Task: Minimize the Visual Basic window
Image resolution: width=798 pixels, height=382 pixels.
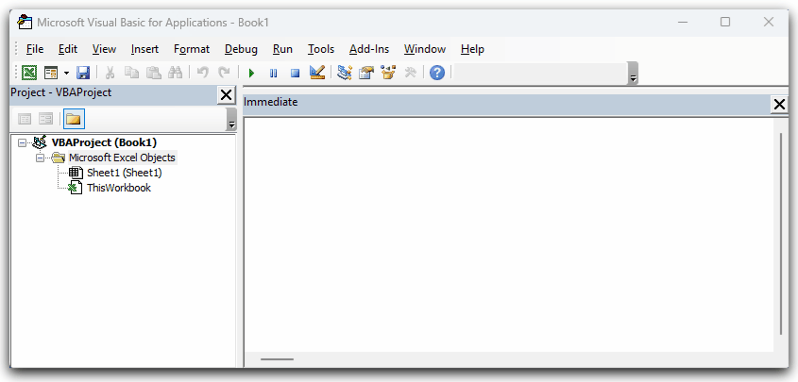Action: (683, 23)
